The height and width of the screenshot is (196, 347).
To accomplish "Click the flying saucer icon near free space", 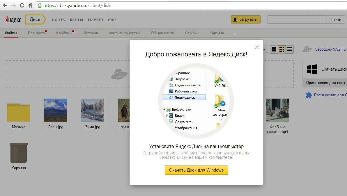I will click(307, 49).
